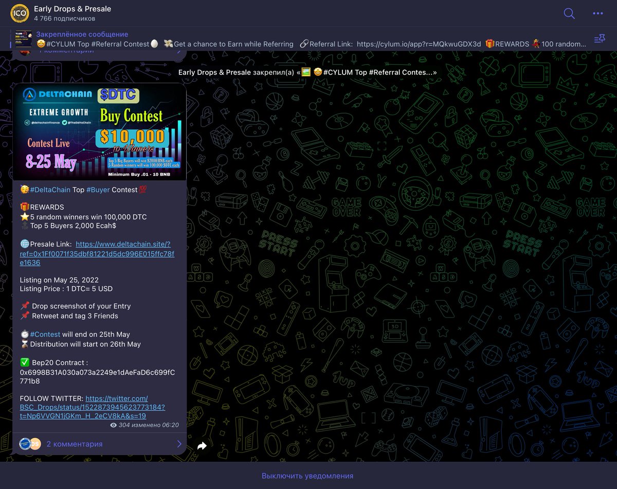Click the eye views icon showing 304
The image size is (617, 489).
pyautogui.click(x=114, y=425)
